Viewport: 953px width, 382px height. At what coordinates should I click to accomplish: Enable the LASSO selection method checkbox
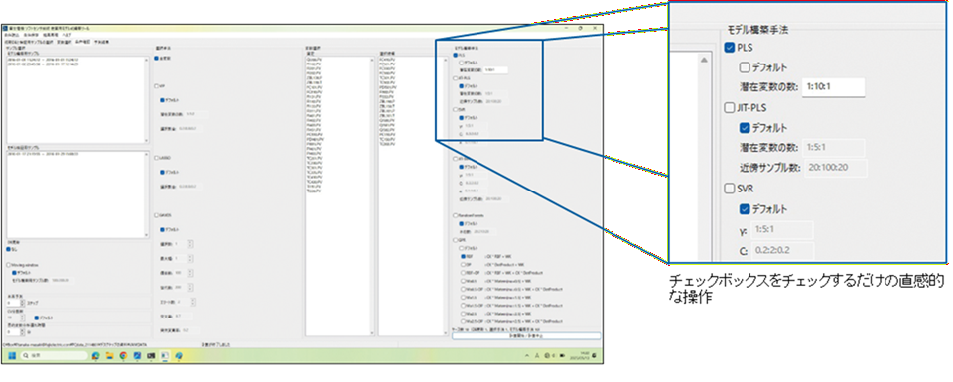click(157, 157)
